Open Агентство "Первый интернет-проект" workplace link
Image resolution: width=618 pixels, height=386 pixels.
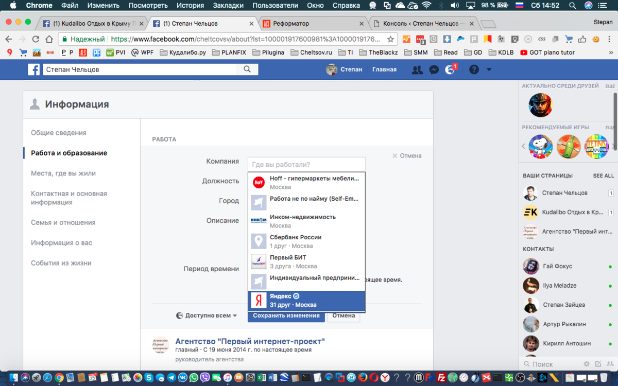250,341
